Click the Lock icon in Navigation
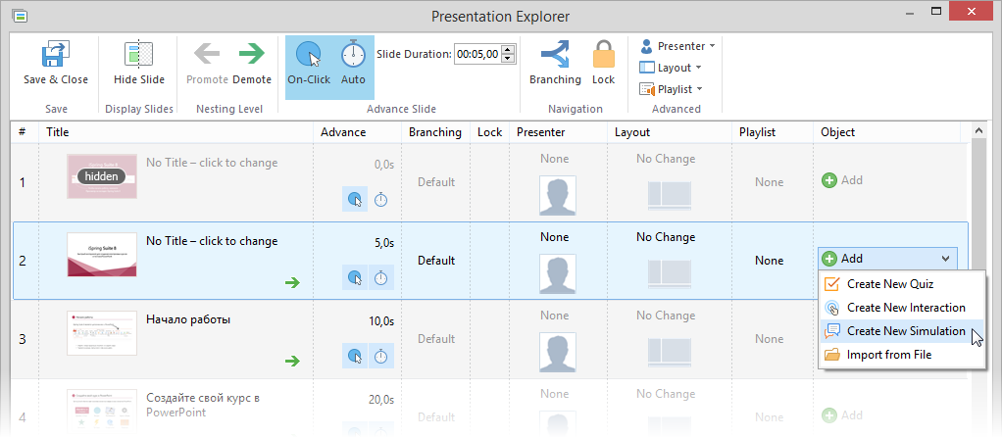 click(x=603, y=56)
